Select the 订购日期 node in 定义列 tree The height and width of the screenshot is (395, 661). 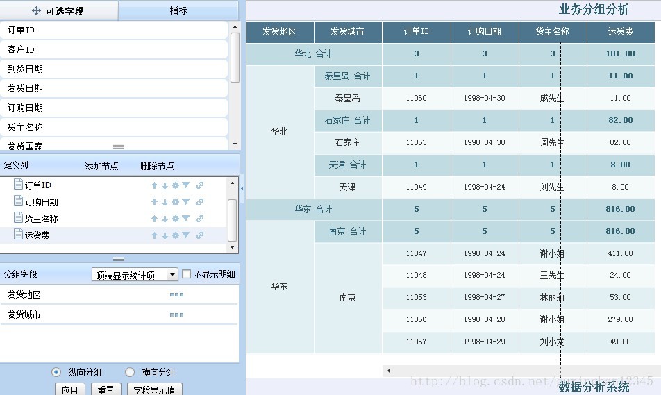click(42, 202)
